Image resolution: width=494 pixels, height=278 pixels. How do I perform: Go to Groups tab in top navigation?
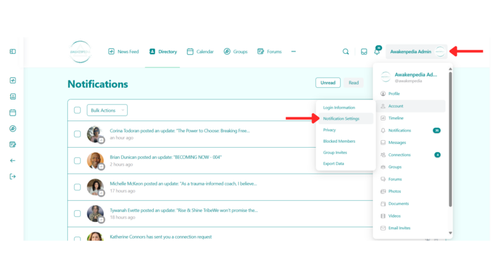pos(236,51)
